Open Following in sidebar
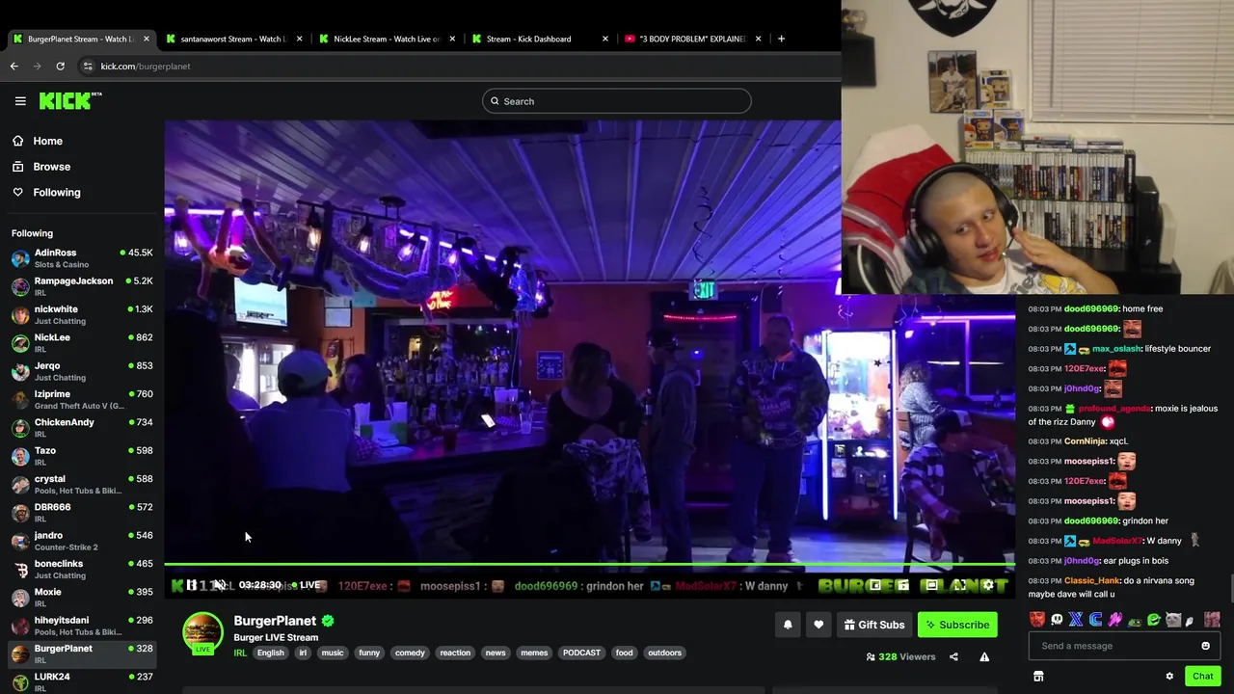Viewport: 1234px width, 694px height. pyautogui.click(x=46, y=192)
